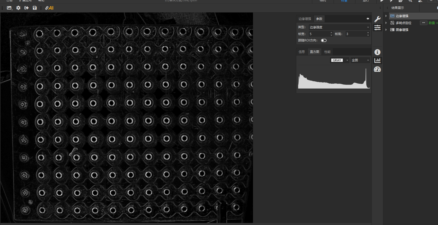438x225 pixels.
Task: Click the export arrow icon
Action: click(x=26, y=8)
